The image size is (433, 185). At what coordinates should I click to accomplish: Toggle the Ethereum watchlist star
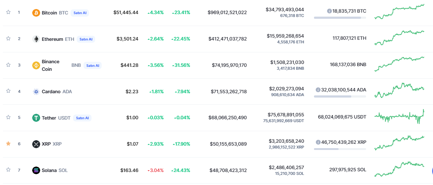8,39
